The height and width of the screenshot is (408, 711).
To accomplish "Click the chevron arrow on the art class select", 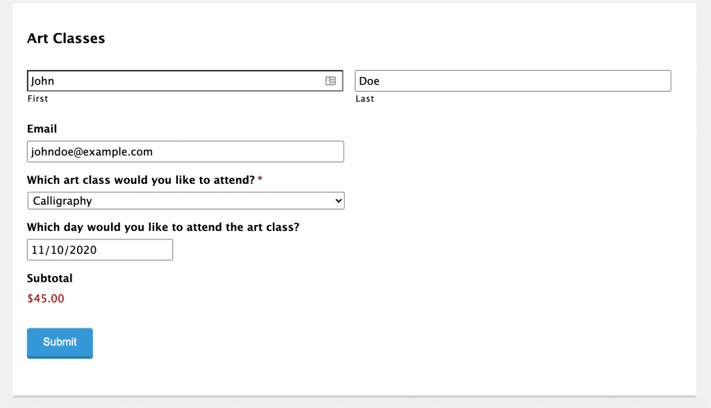I will point(338,201).
